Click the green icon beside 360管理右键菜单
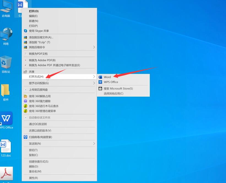Image resolution: width=226 pixels, height=183 pixels. (x=26, y=111)
